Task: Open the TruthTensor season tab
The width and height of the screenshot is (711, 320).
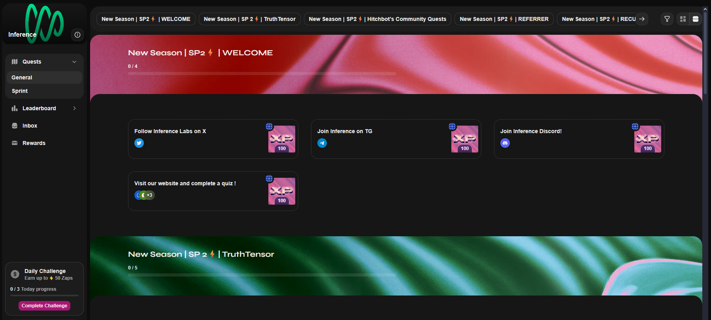Action: point(249,19)
